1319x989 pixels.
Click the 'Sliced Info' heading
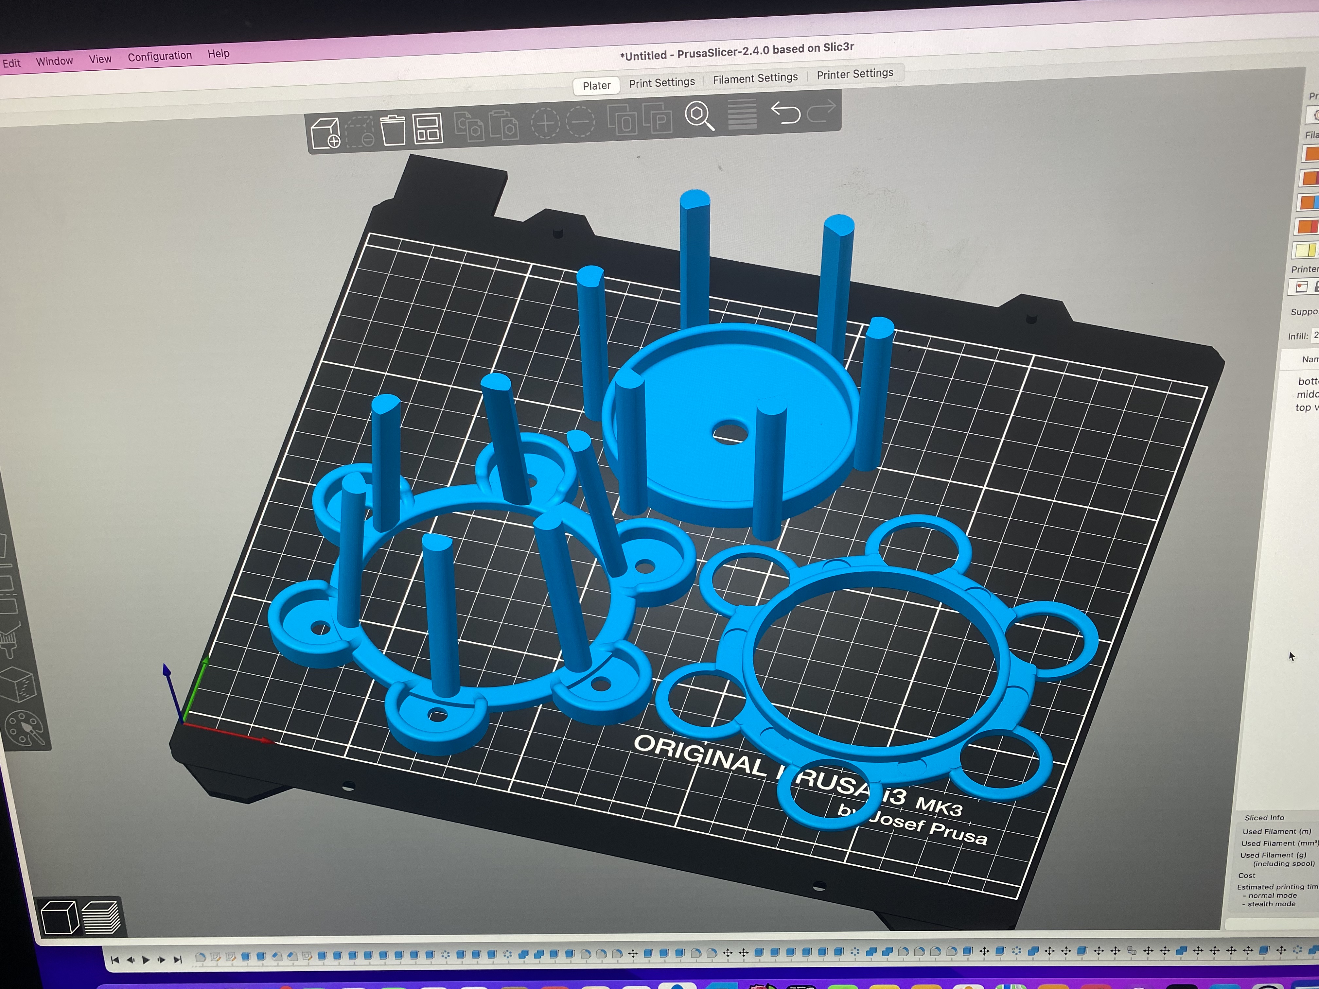pyautogui.click(x=1264, y=818)
